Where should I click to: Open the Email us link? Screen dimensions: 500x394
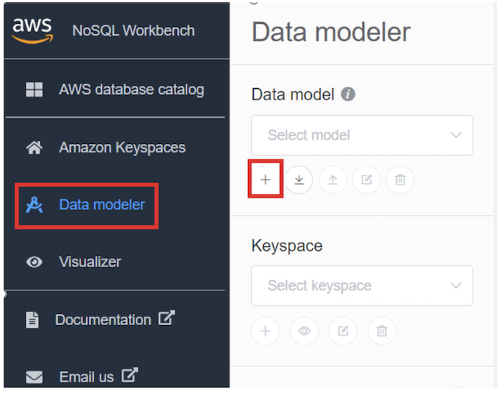(86, 377)
